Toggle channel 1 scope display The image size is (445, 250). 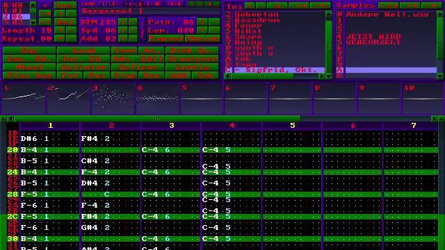(x=23, y=99)
